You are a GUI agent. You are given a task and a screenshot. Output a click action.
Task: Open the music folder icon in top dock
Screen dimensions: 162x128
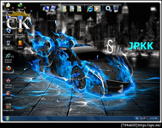(x=79, y=9)
